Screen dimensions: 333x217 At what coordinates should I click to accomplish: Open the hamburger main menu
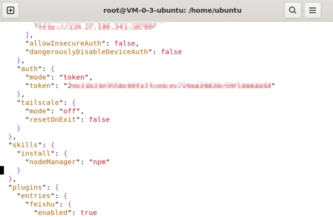click(312, 10)
